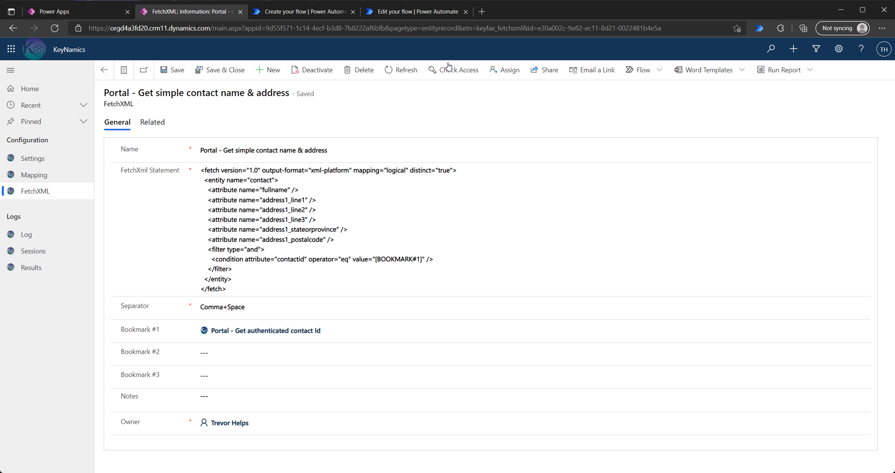Click the Save icon in command bar
The height and width of the screenshot is (473, 895).
(164, 70)
